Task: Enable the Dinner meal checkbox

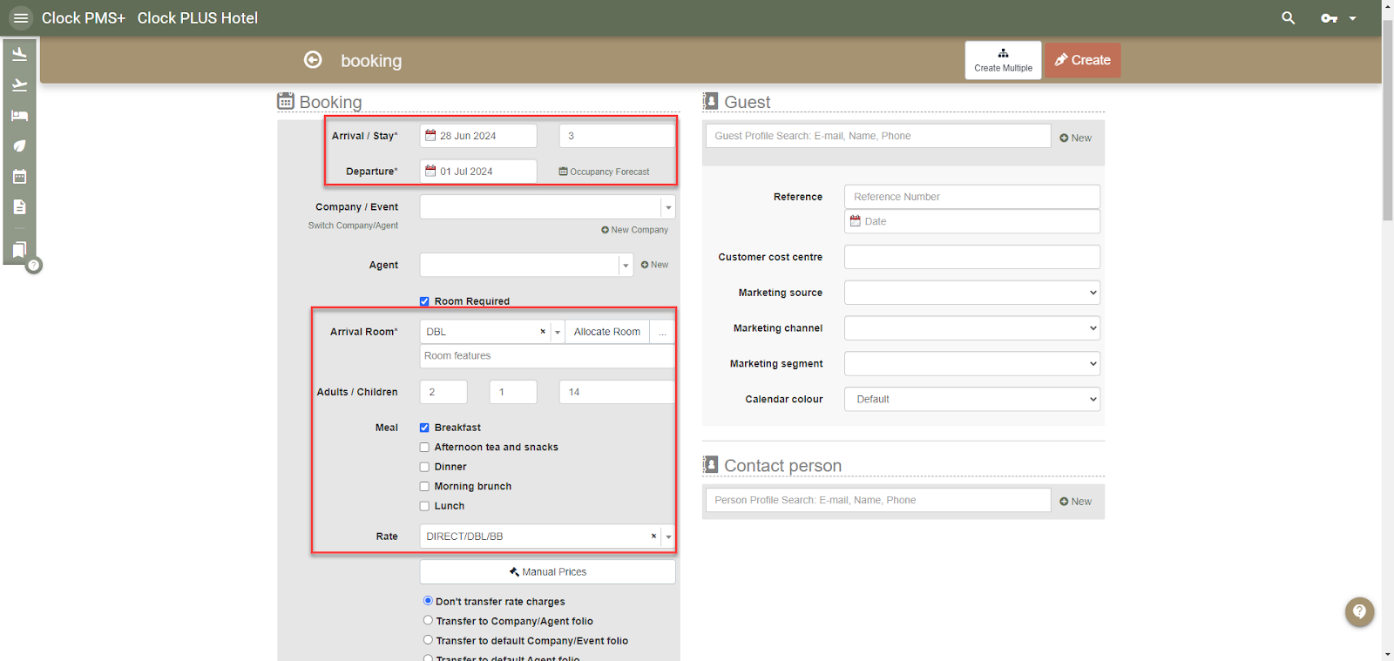Action: [424, 467]
